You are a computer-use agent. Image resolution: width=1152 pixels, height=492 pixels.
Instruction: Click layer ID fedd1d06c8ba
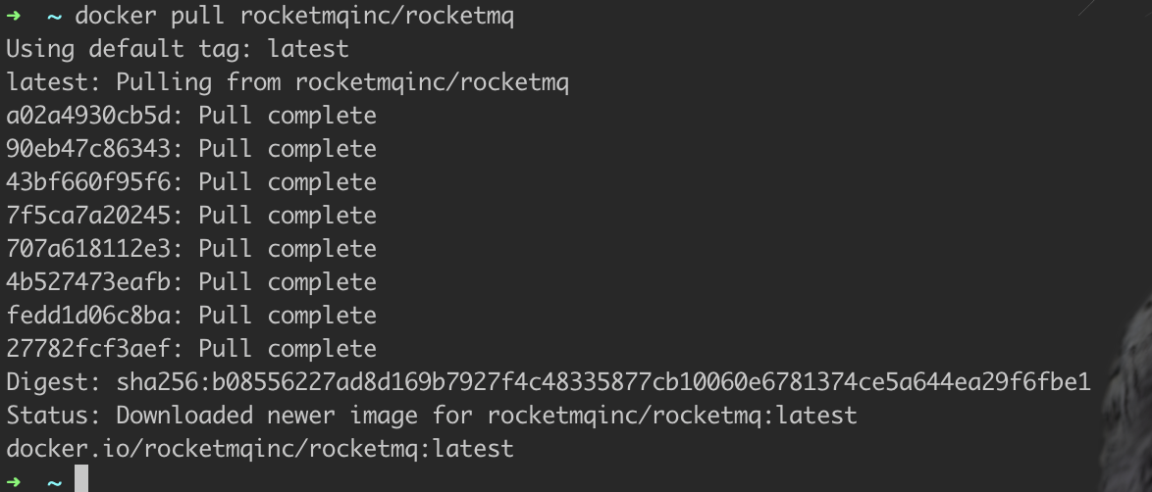coord(89,316)
